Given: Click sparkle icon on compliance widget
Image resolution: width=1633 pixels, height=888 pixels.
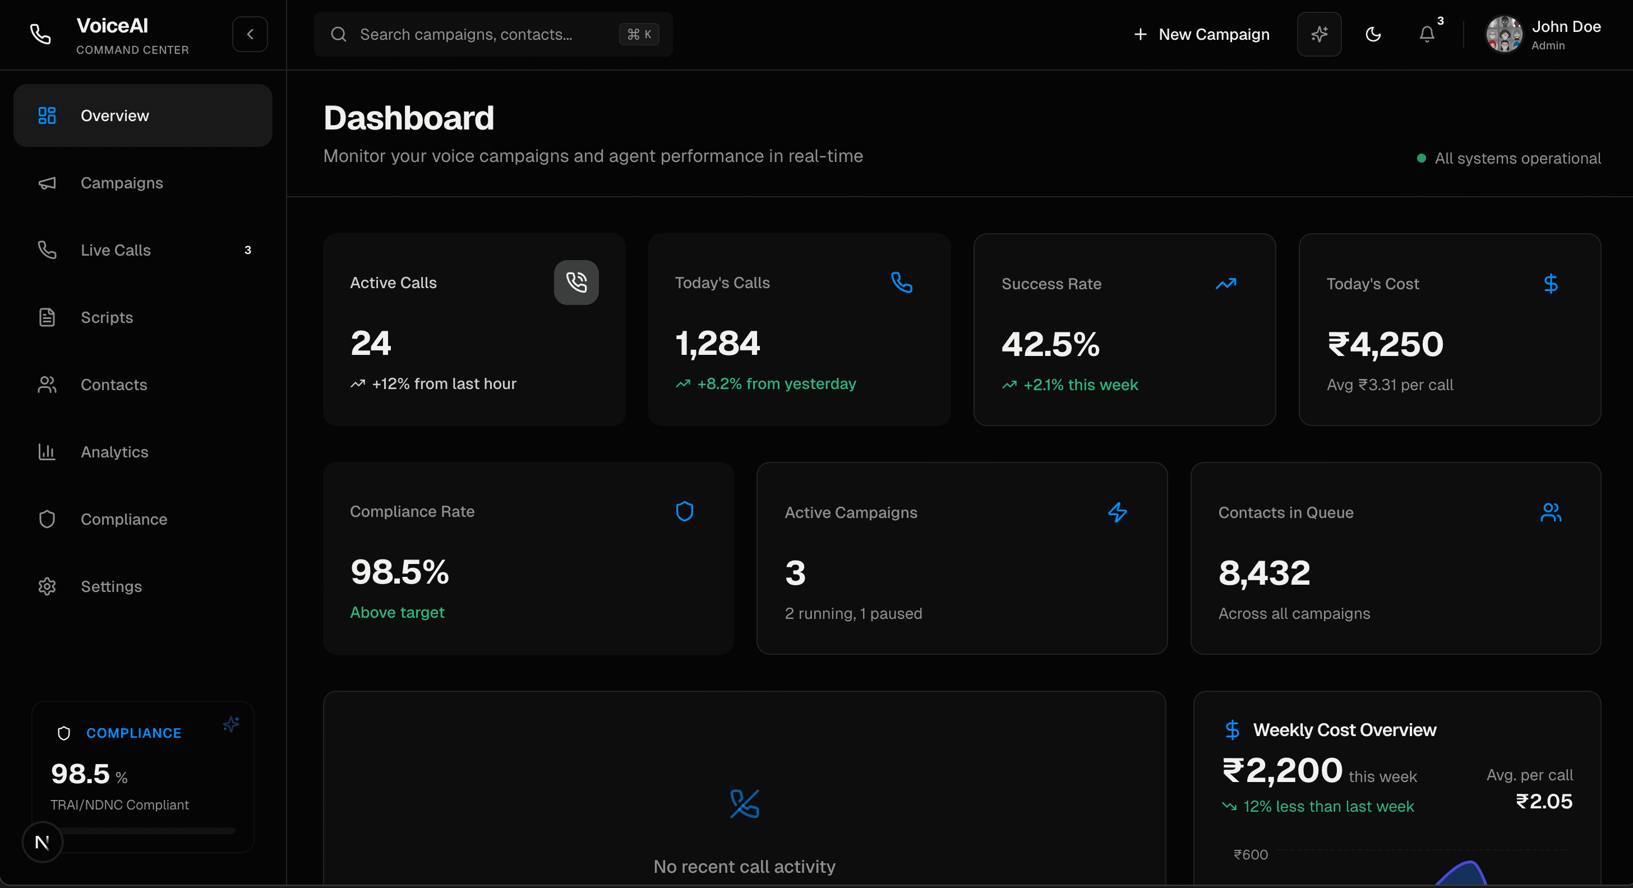Looking at the screenshot, I should click(230, 724).
